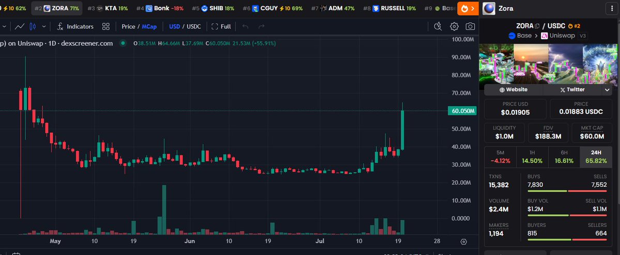Open trending token #5 SHIB

(x=213, y=8)
